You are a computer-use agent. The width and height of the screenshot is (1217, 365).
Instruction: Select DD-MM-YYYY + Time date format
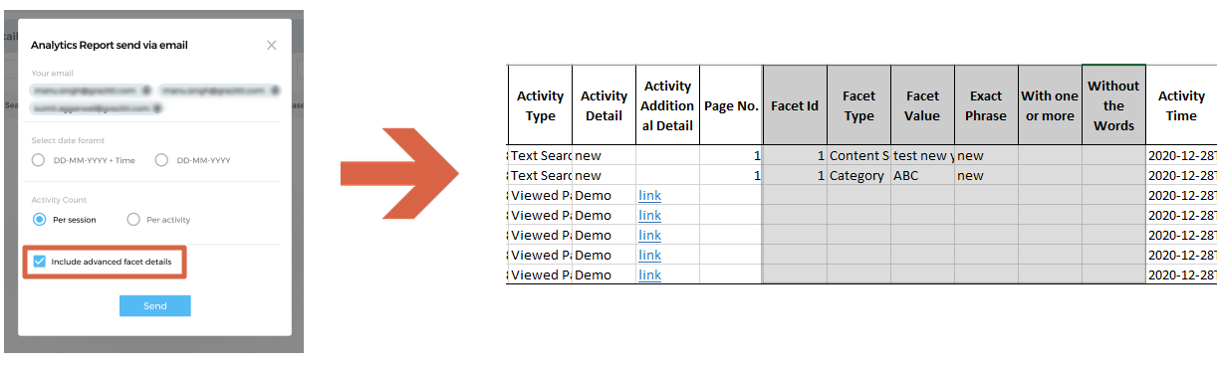tap(38, 160)
